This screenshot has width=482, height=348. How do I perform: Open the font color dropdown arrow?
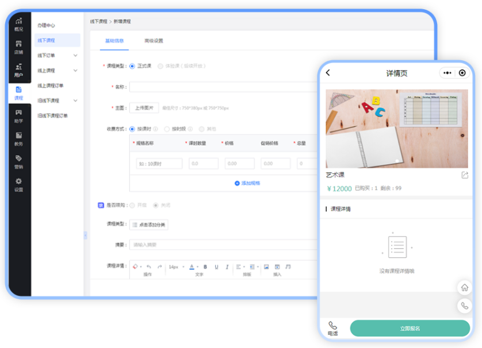coord(197,267)
